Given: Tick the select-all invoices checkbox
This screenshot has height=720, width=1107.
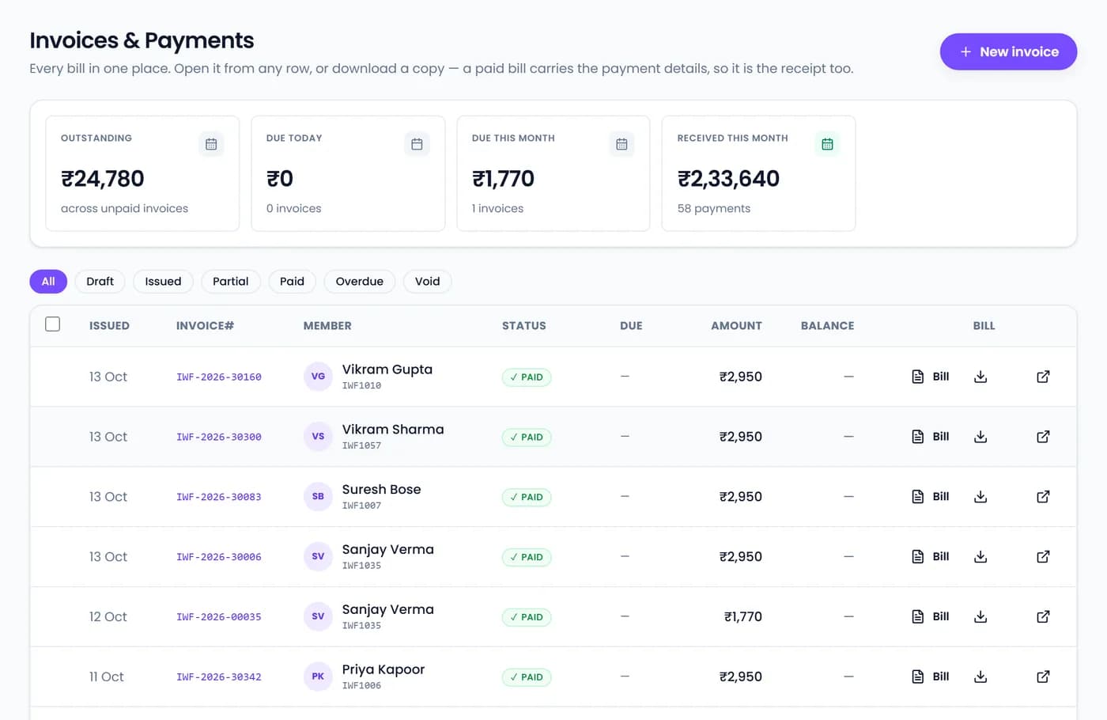Looking at the screenshot, I should tap(53, 324).
